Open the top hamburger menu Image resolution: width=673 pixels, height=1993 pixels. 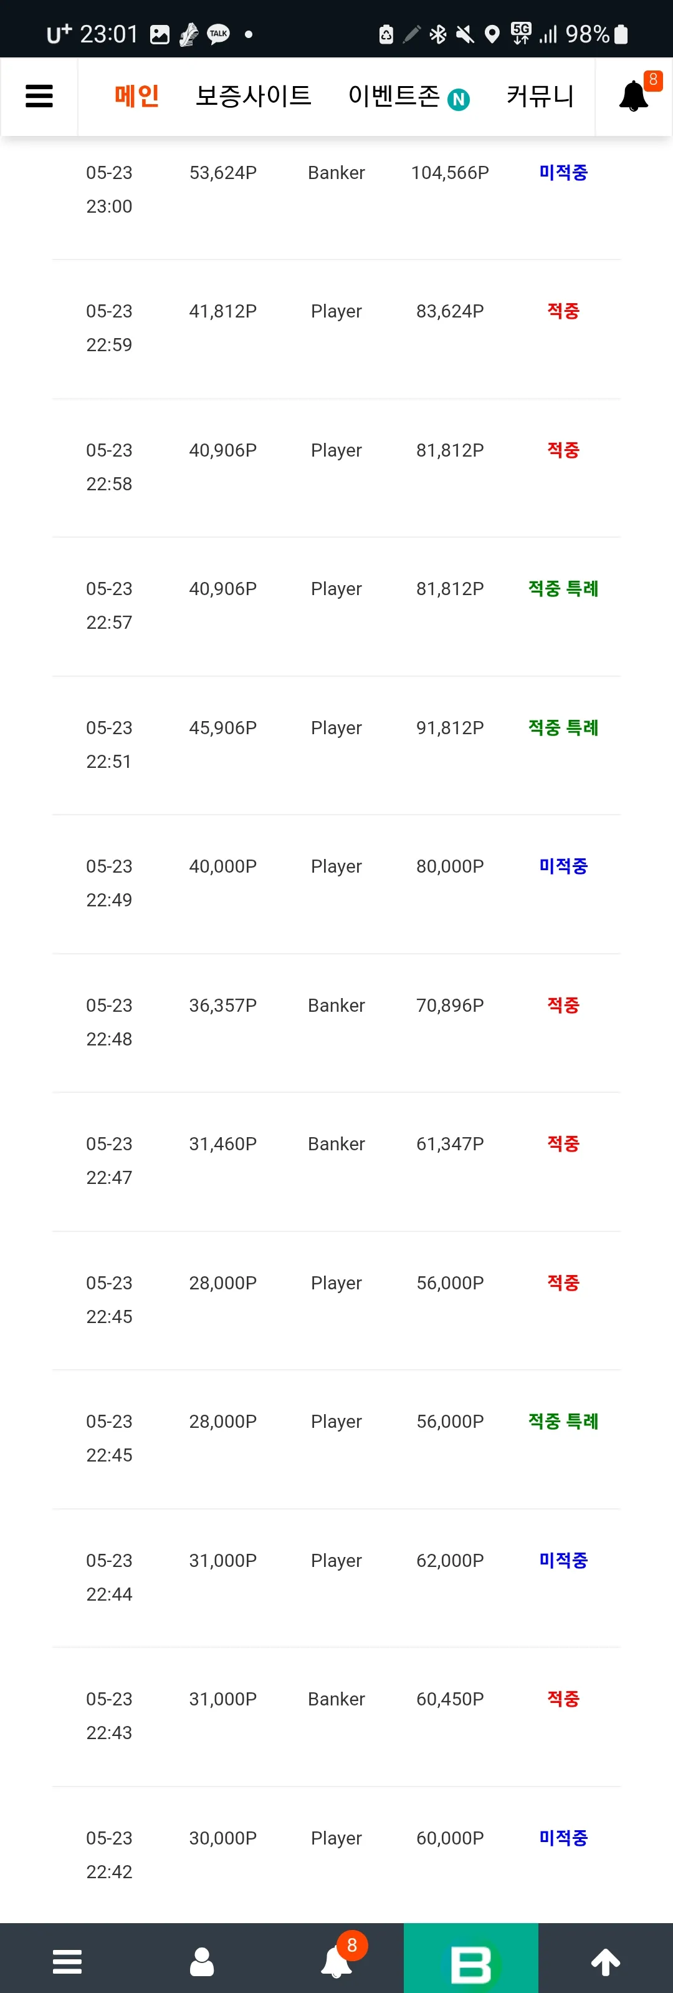click(x=39, y=96)
